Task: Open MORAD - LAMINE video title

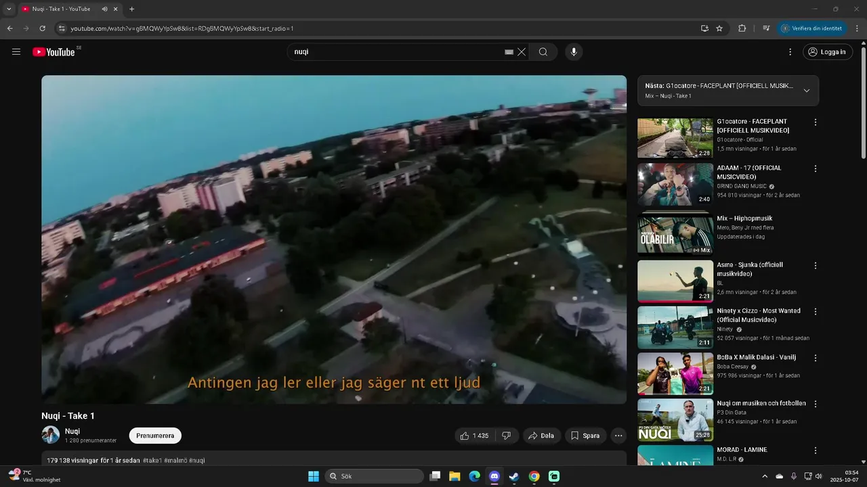Action: (742, 450)
